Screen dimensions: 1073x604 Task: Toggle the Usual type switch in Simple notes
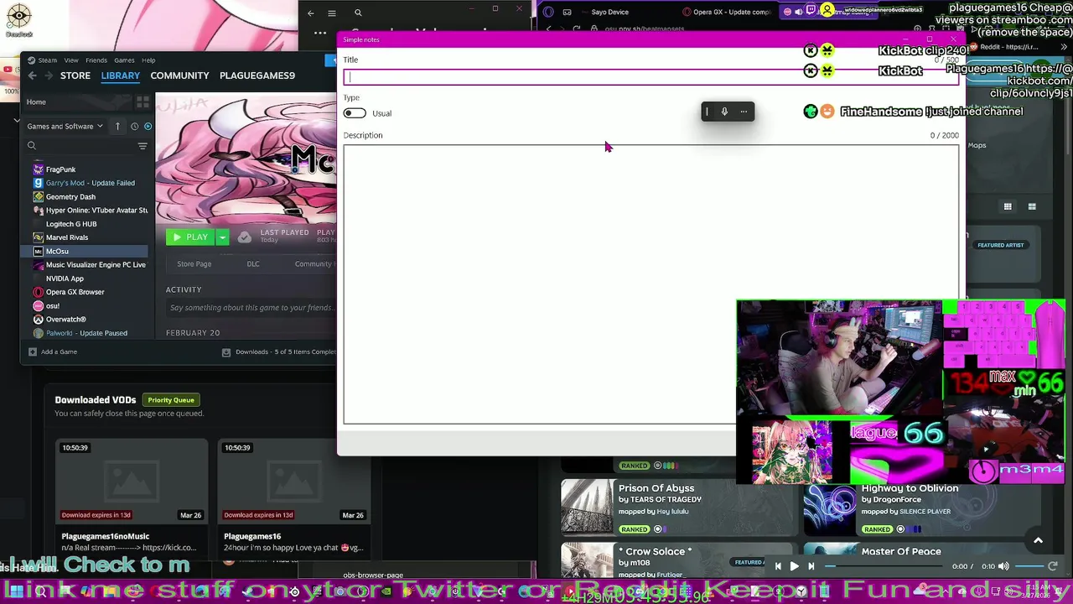[355, 113]
